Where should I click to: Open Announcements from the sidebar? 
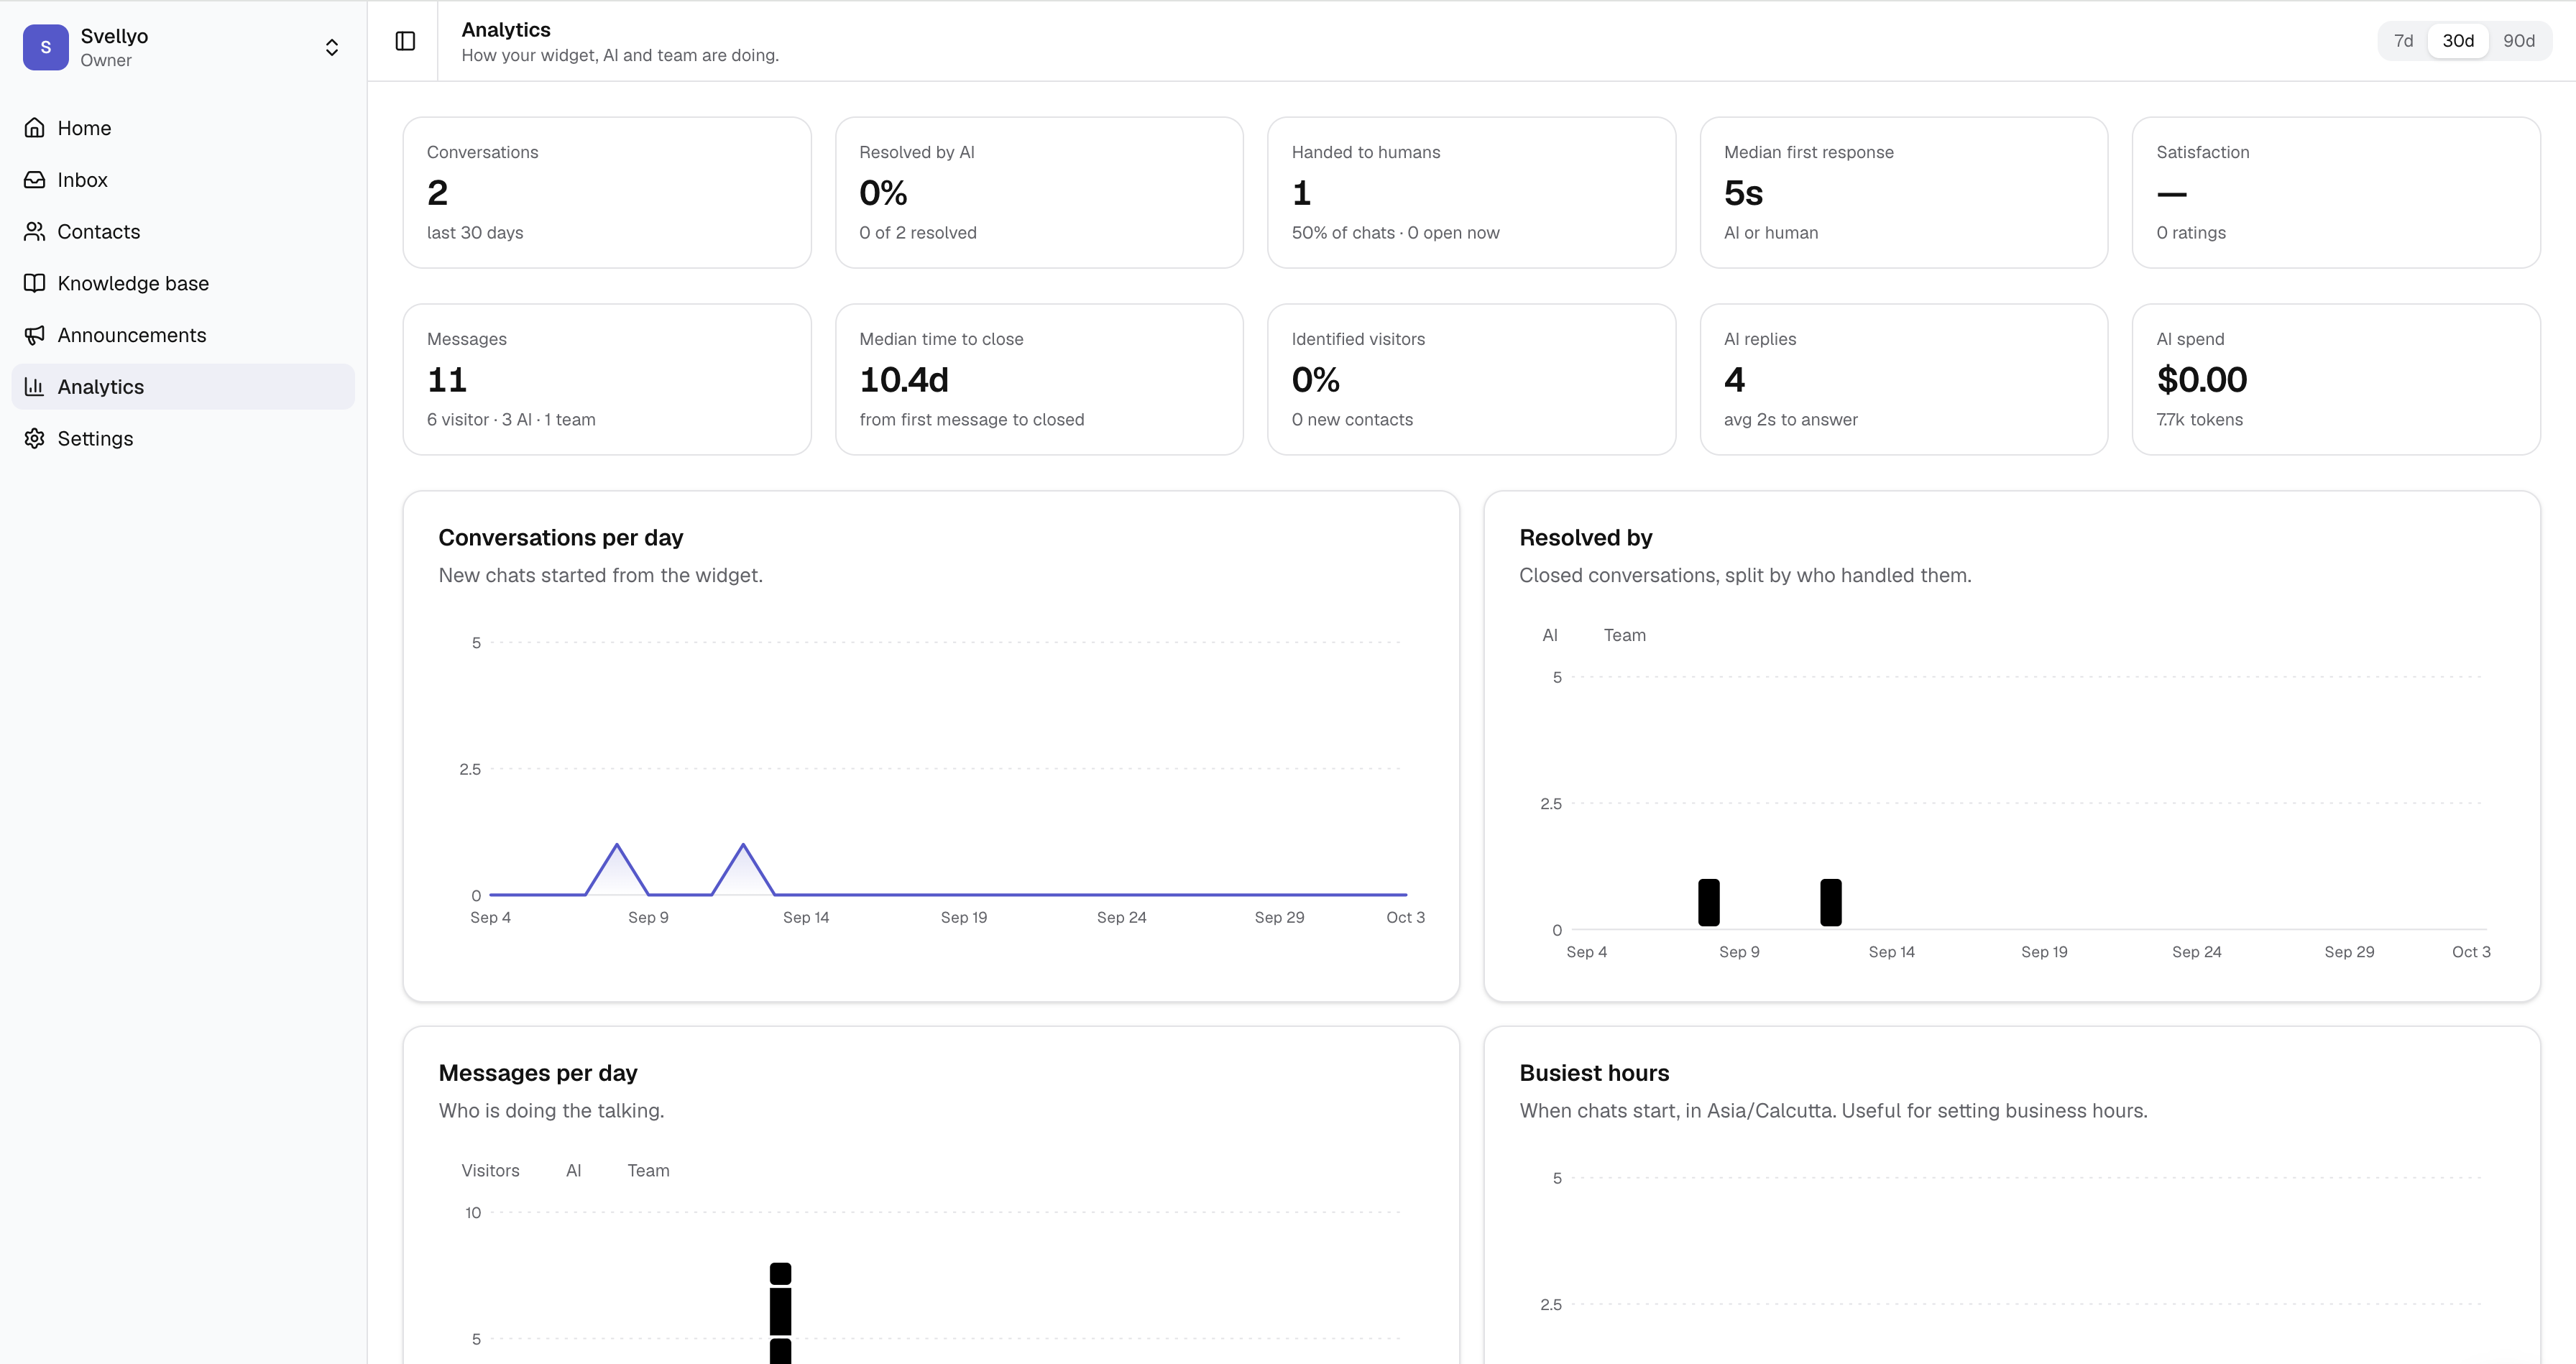pos(183,335)
